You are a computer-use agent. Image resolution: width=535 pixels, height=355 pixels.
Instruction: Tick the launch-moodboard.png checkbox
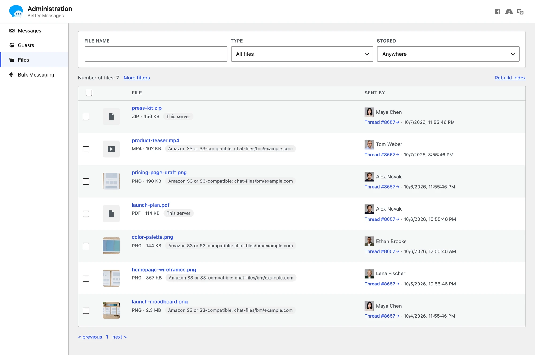click(86, 311)
